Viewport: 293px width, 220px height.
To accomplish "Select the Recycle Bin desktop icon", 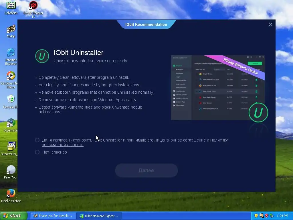I will pyautogui.click(x=11, y=102).
